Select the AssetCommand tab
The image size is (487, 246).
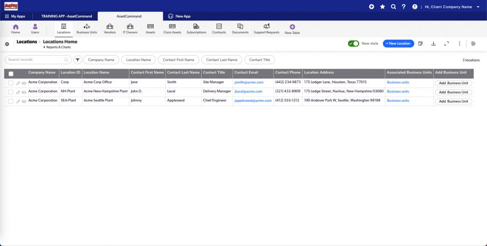tap(130, 16)
